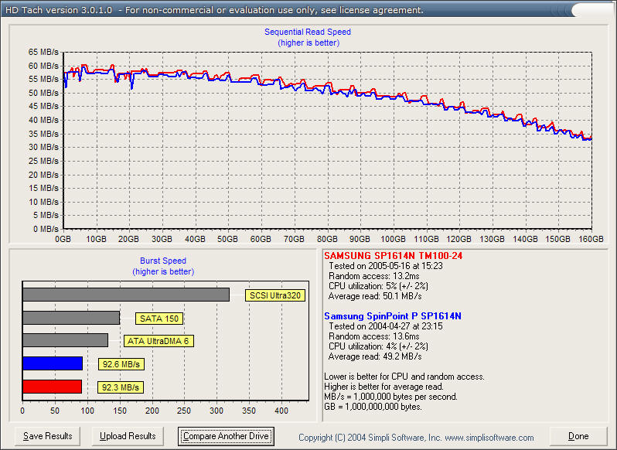Image resolution: width=617 pixels, height=450 pixels.
Task: Click the 80GB axis label
Action: click(327, 239)
